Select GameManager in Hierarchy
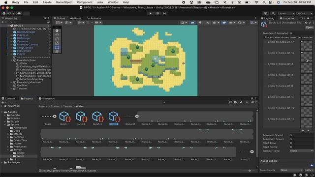This screenshot has height=177, width=315. point(26,32)
